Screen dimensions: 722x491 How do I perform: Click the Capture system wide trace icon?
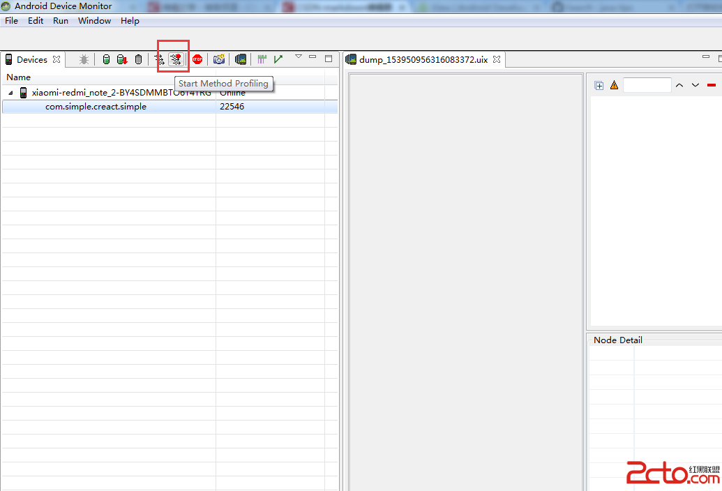[x=262, y=59]
